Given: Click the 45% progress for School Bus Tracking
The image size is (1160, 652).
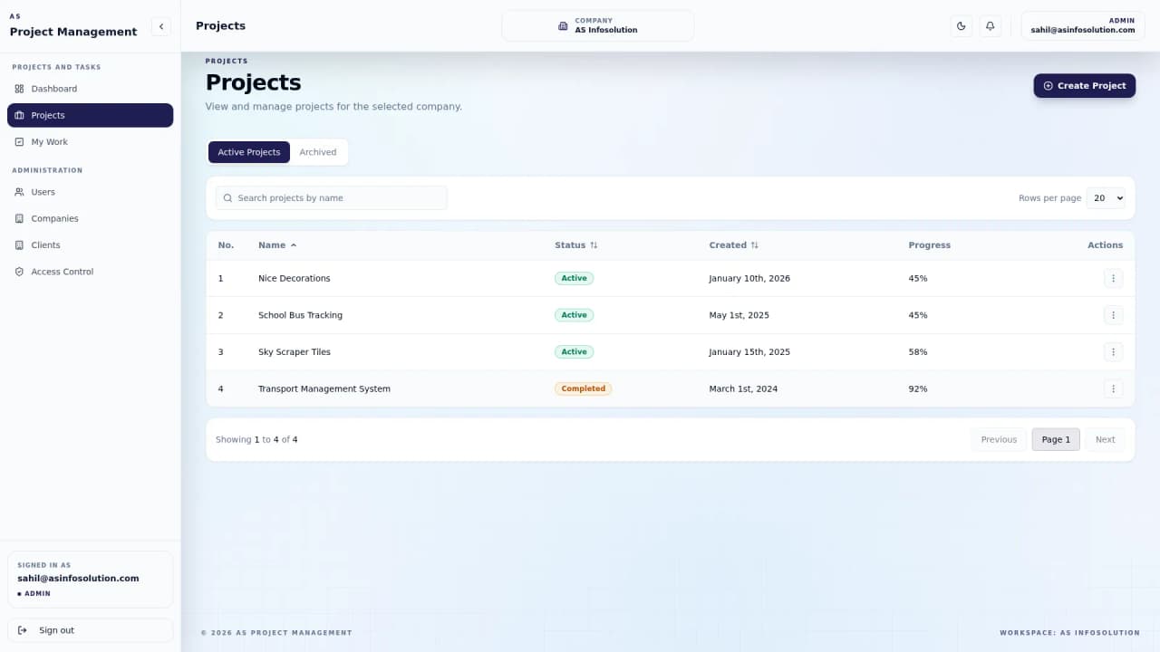Looking at the screenshot, I should coord(918,315).
